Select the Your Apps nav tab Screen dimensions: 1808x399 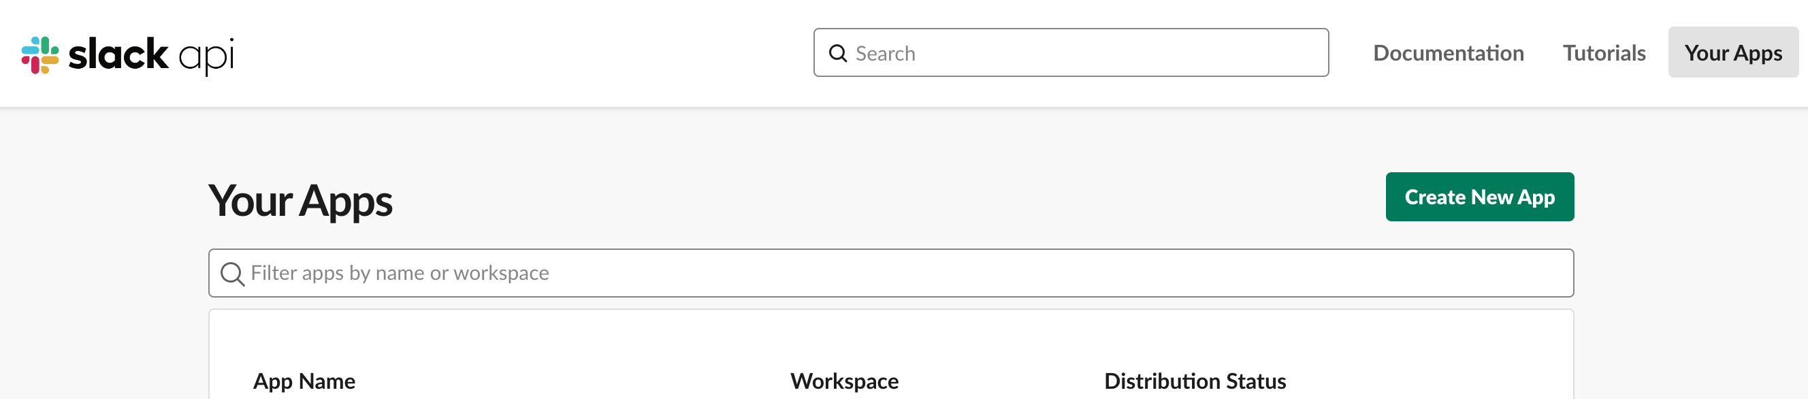[x=1732, y=53]
